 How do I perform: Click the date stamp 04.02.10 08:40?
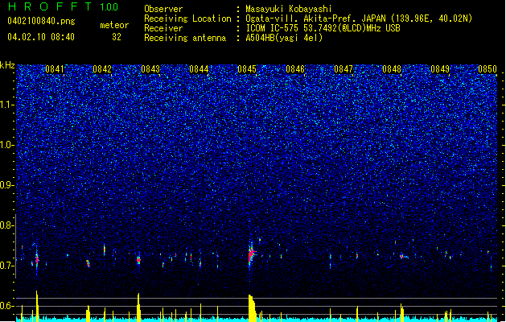tap(41, 37)
